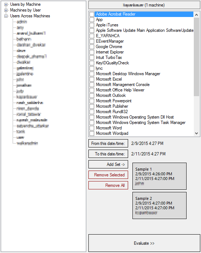The image size is (201, 253).
Task: Tick the Microsoft Wordpad checkbox
Action: 92,133
